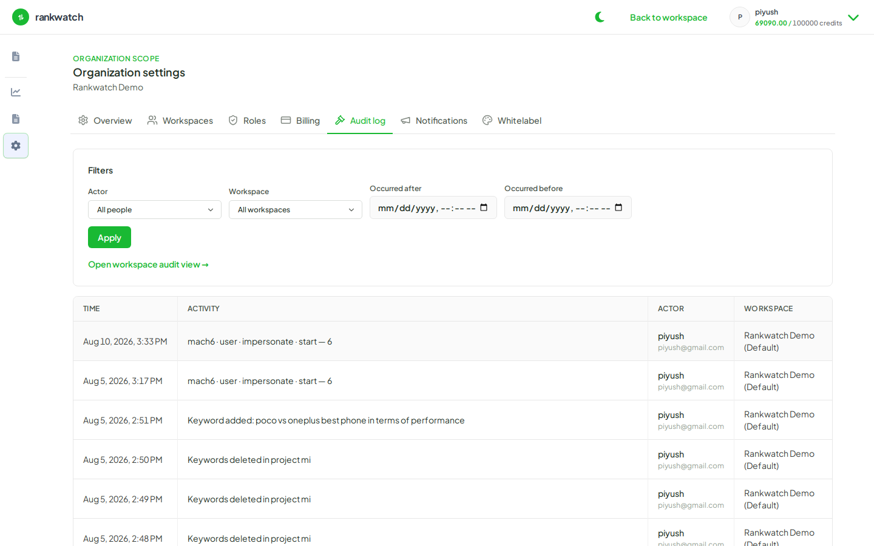Click Back to workspace link
This screenshot has width=874, height=546.
[668, 18]
